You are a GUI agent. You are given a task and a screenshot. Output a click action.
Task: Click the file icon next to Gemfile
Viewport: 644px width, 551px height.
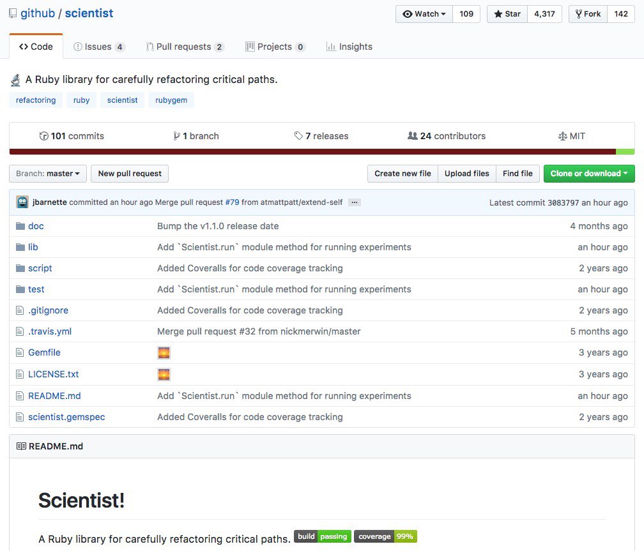(x=20, y=352)
